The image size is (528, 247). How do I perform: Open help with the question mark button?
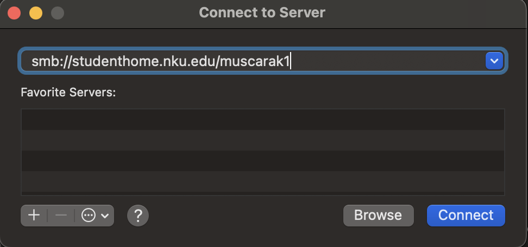tap(138, 215)
